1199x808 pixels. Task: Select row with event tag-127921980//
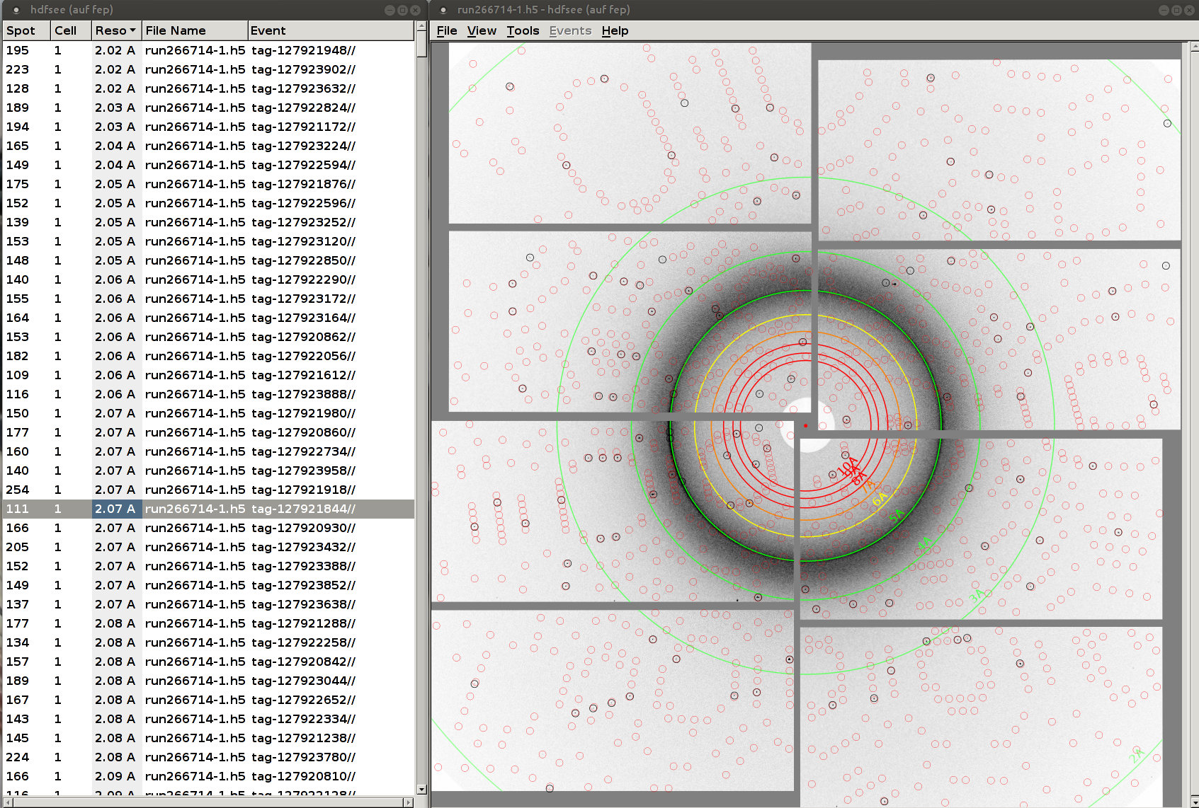pyautogui.click(x=209, y=413)
